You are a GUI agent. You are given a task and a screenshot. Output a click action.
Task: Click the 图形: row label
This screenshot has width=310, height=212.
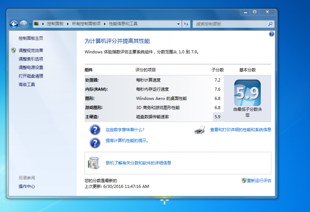[90, 98]
